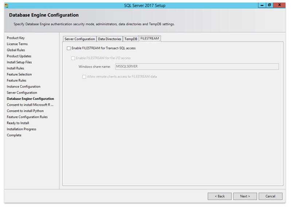Viewport: 291px width, 207px height.
Task: Maximize the setup window
Action: tap(269, 5)
